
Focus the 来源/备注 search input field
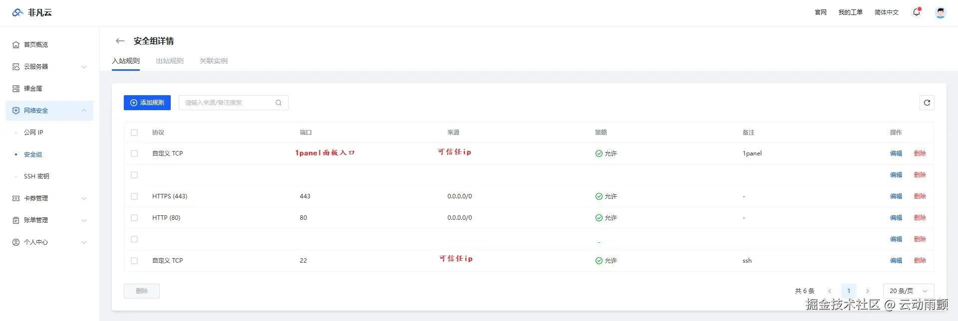point(228,103)
